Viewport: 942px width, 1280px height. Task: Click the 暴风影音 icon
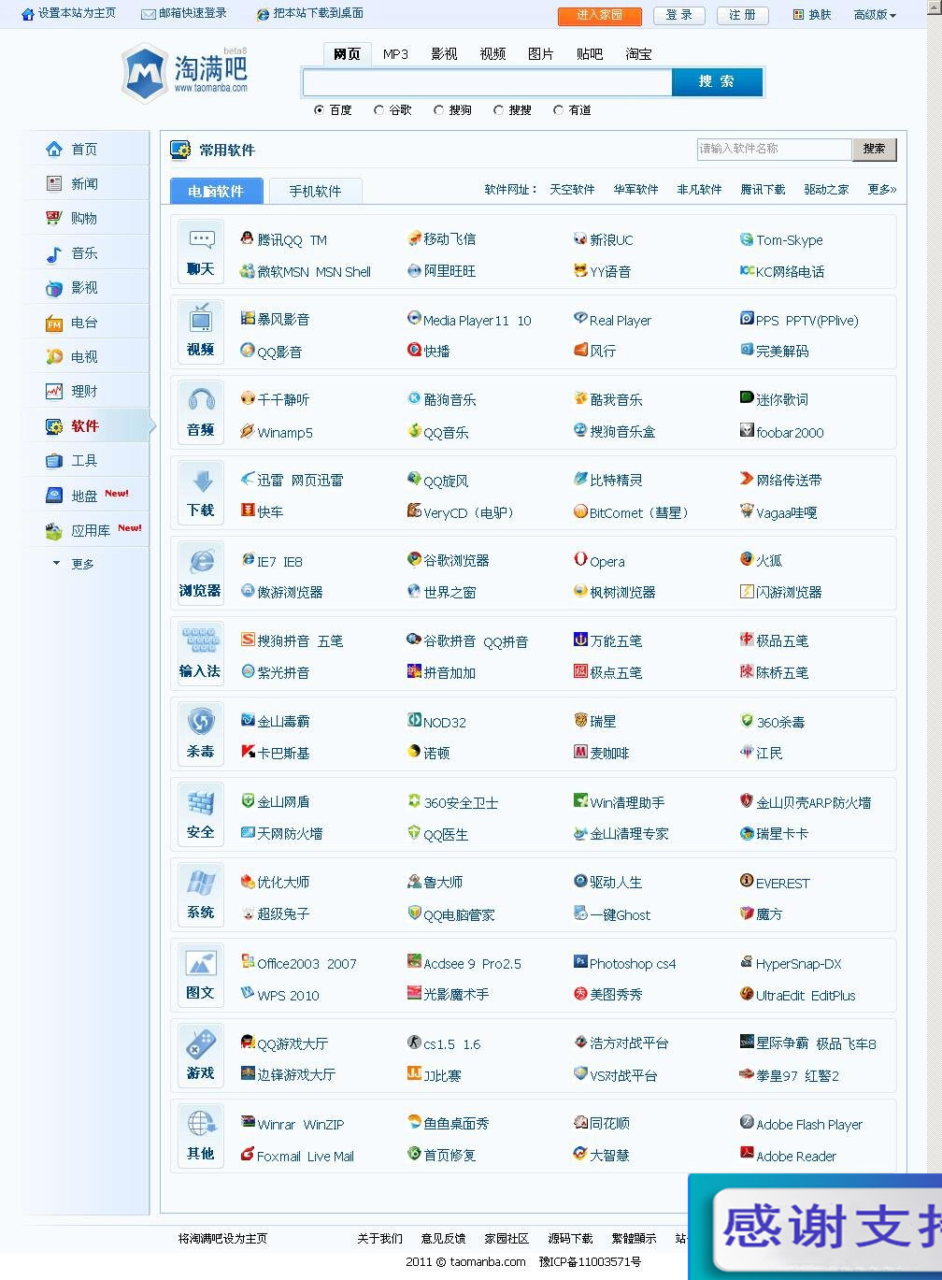click(248, 318)
